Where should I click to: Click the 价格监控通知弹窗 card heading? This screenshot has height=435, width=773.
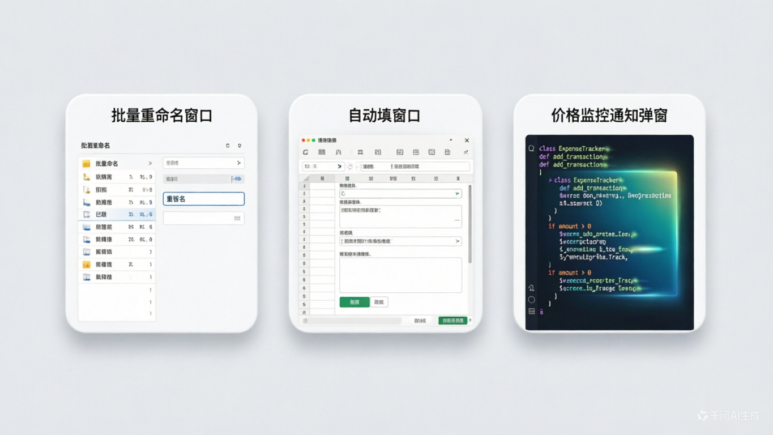[x=609, y=116]
